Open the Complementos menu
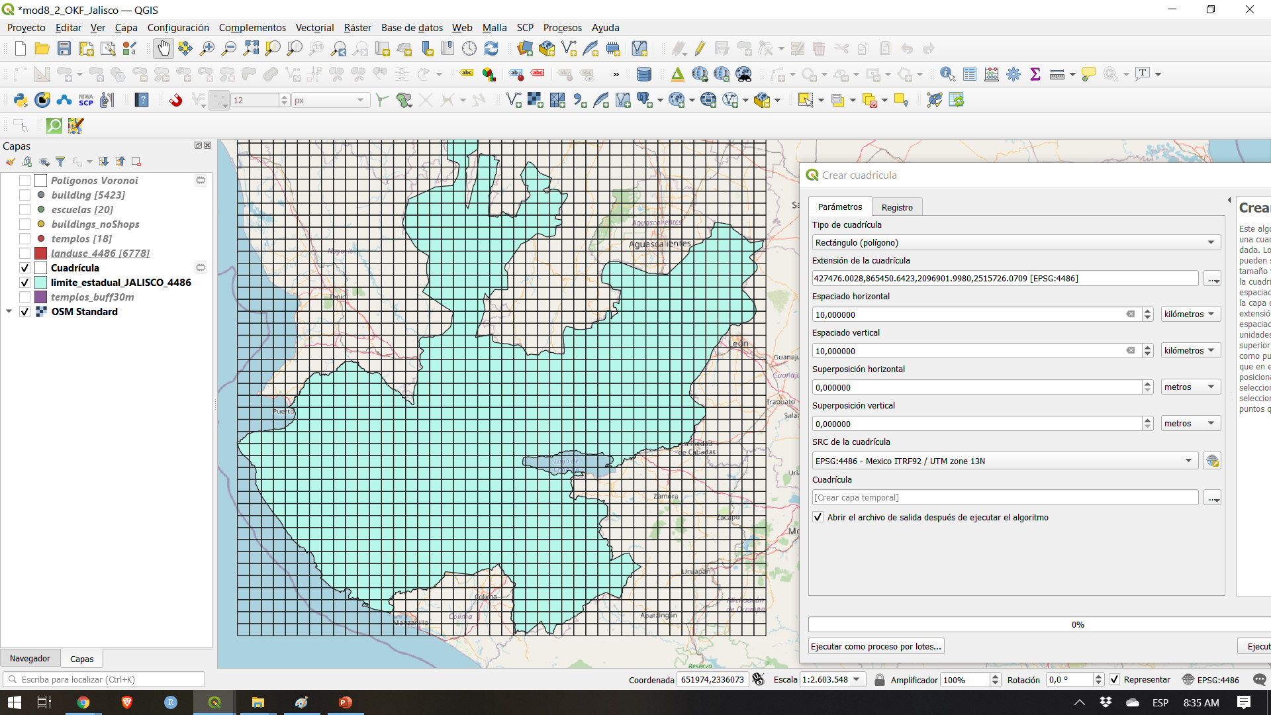 pyautogui.click(x=252, y=28)
